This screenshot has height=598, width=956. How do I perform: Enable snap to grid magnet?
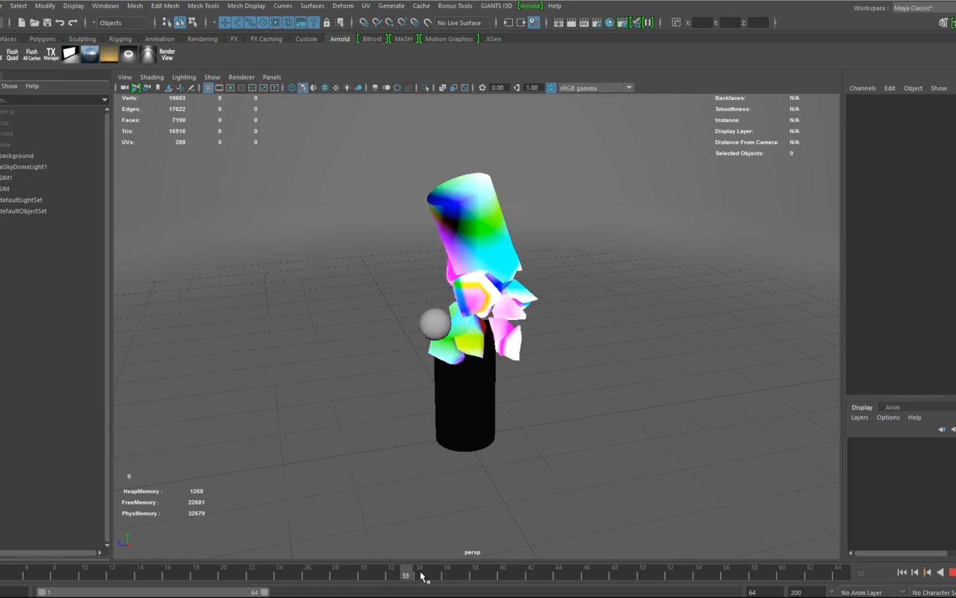(x=364, y=23)
